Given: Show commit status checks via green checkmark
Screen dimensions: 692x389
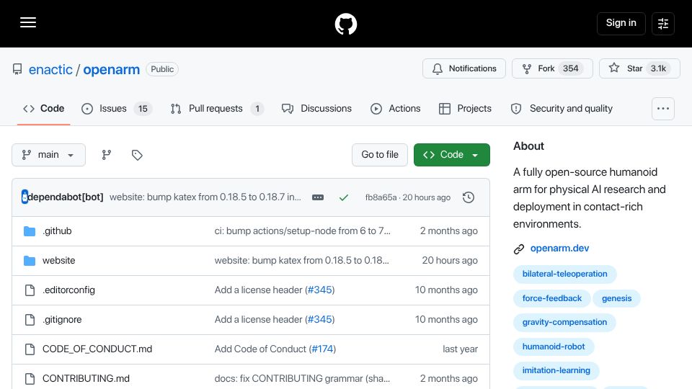Looking at the screenshot, I should tap(343, 197).
